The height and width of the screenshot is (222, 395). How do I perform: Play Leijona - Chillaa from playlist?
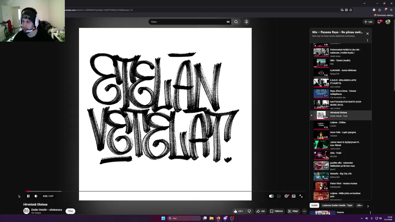point(341,125)
